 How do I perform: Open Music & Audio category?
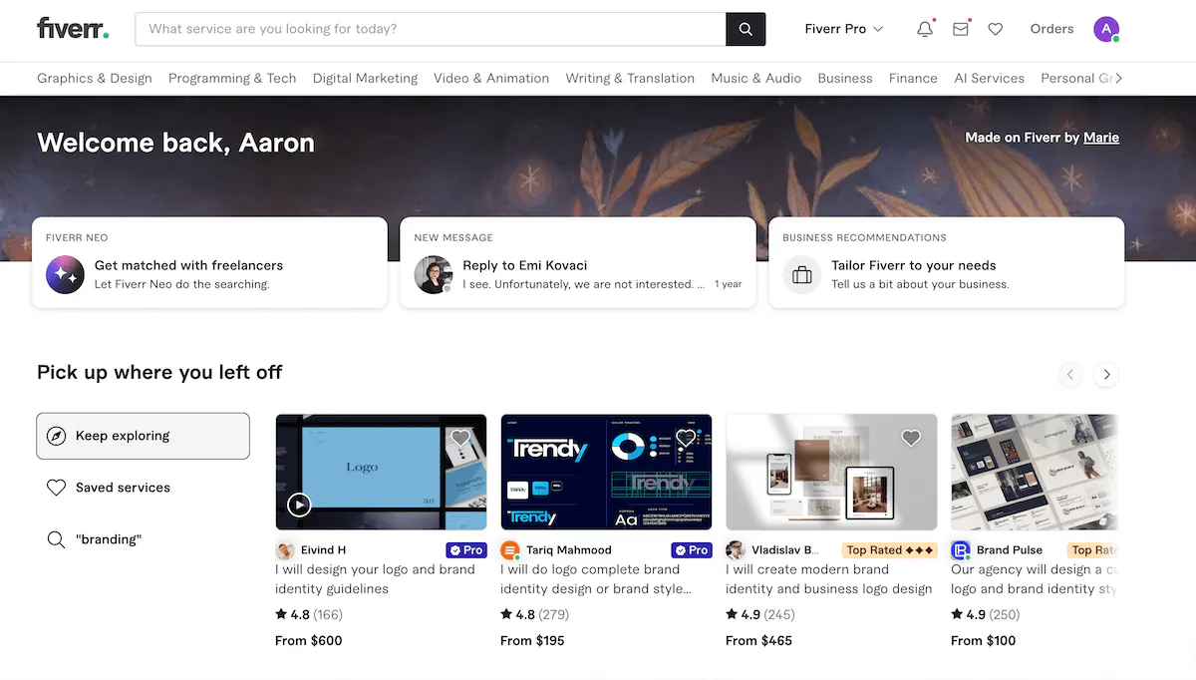coord(755,78)
